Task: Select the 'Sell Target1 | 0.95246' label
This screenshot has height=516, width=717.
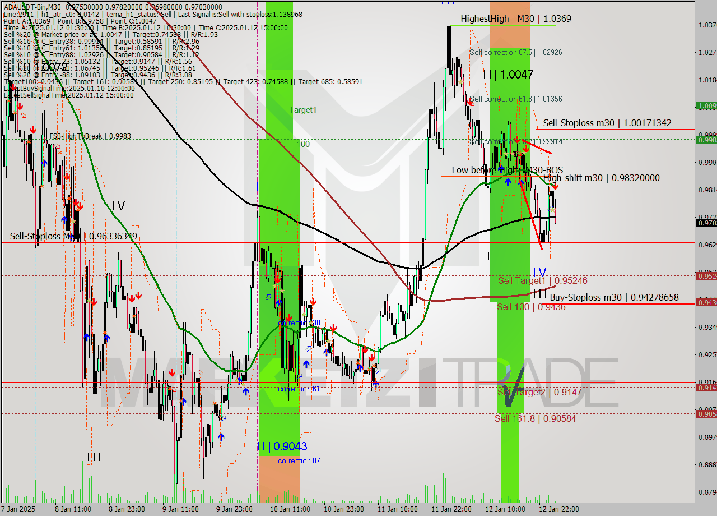Action: 543,280
